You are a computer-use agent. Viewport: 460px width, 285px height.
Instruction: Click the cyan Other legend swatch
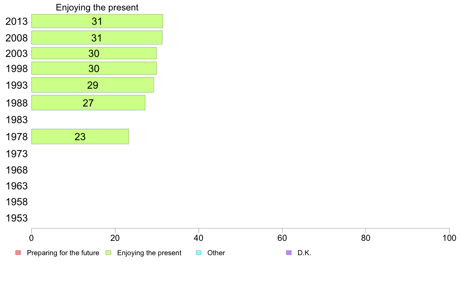point(199,253)
